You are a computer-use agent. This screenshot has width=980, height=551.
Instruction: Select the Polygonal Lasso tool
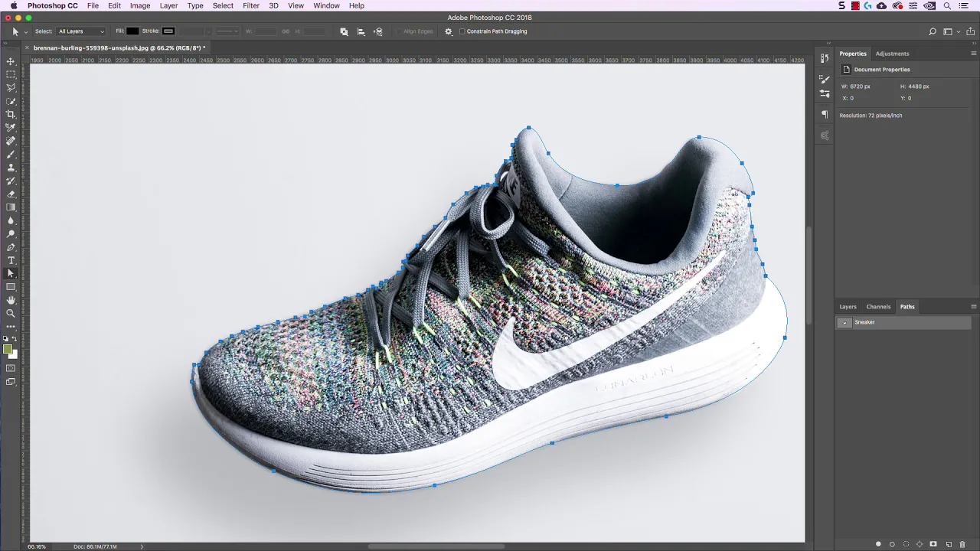click(11, 87)
